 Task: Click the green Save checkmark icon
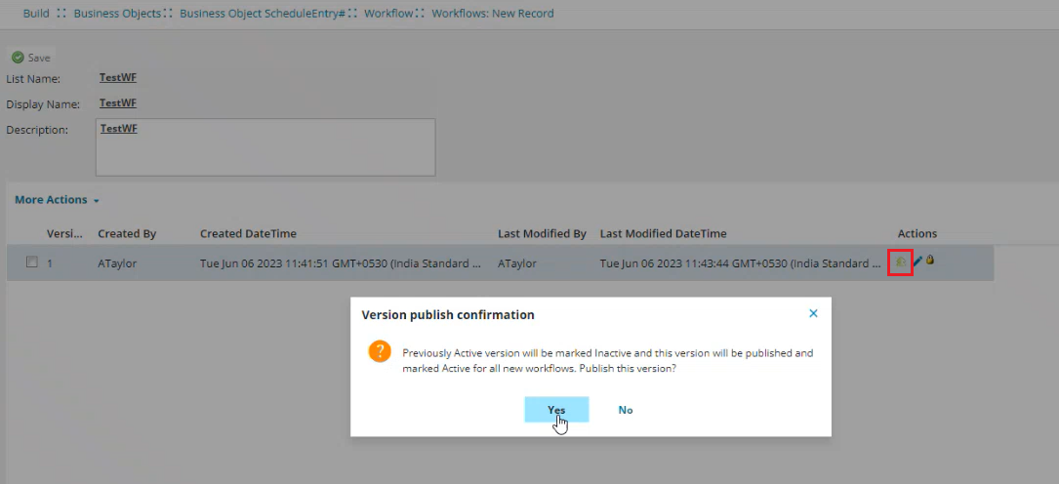coord(19,58)
